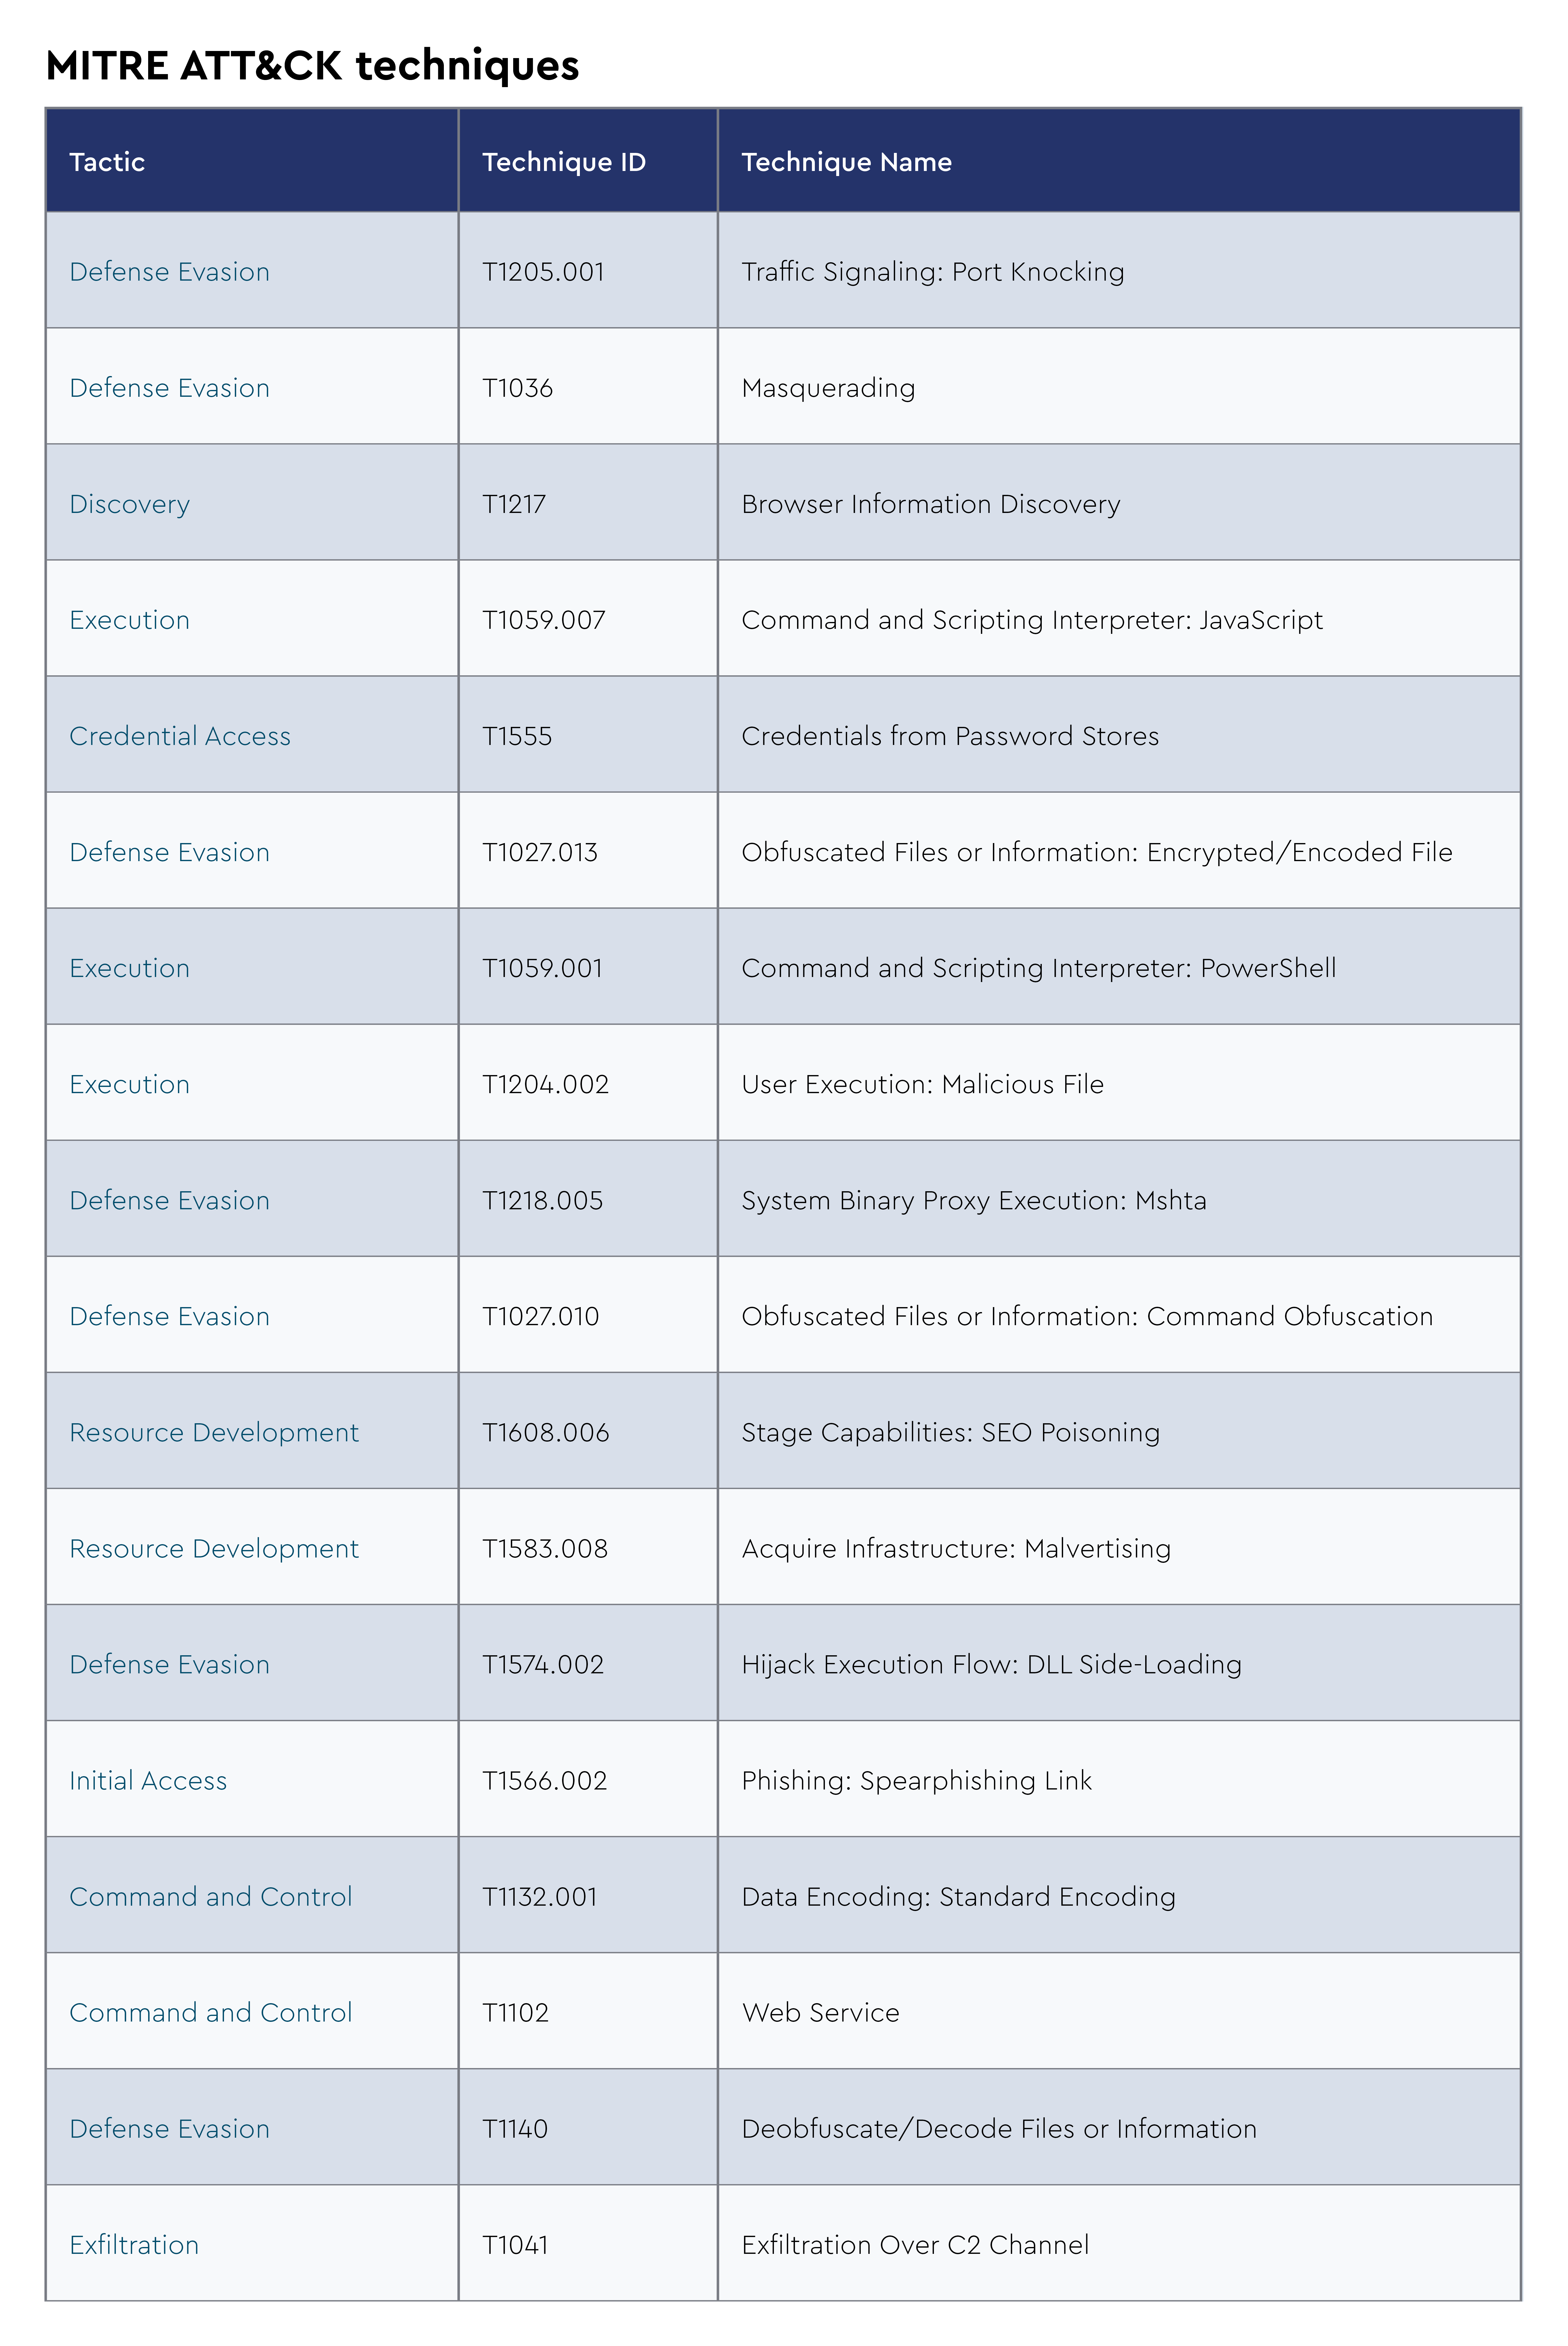Select the T1574.002 technique ID cell
The width and height of the screenshot is (1568, 2346).
(x=543, y=1664)
